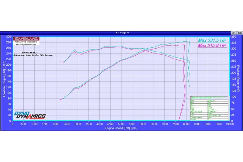Select the magenta Max 315.9 HP label

point(212,45)
